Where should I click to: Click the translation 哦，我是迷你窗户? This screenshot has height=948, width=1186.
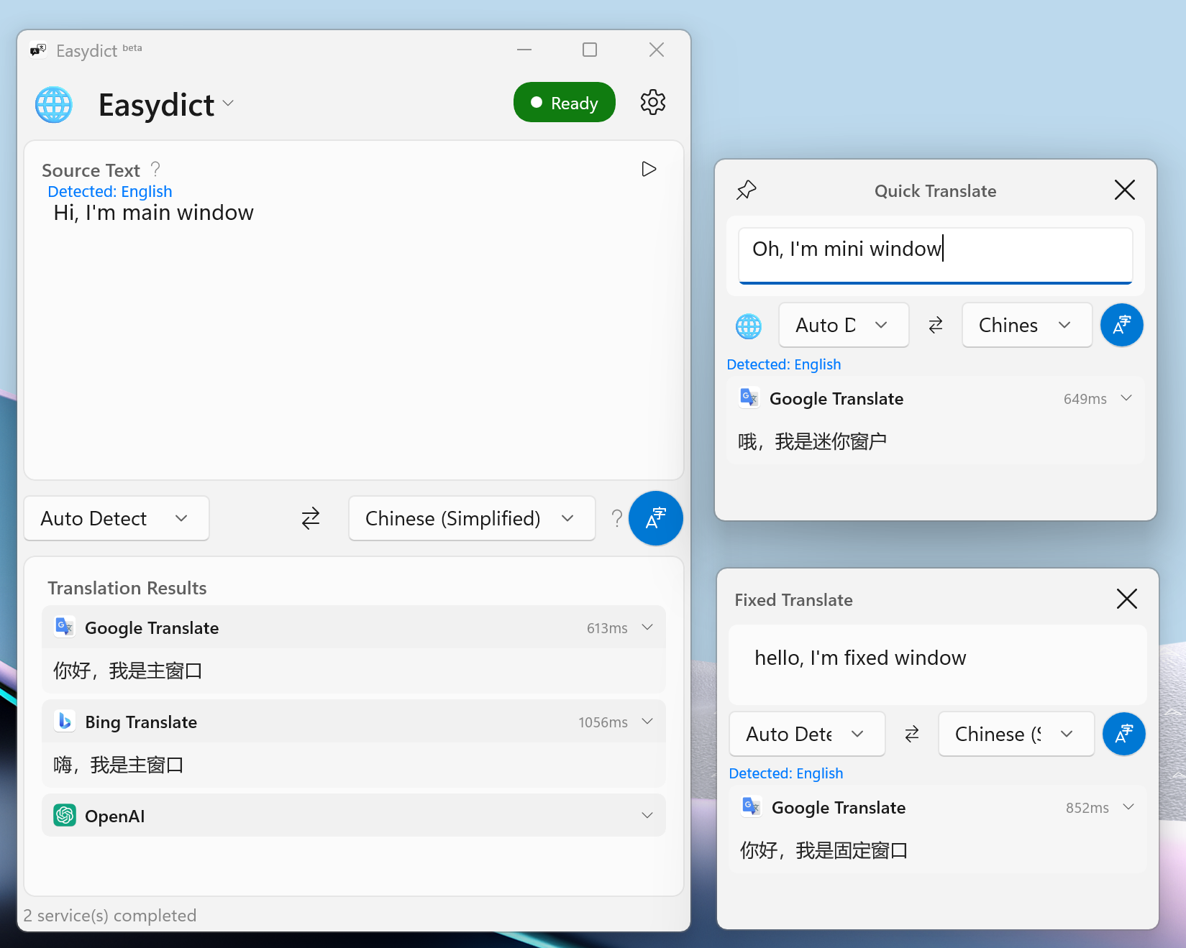pos(813,441)
